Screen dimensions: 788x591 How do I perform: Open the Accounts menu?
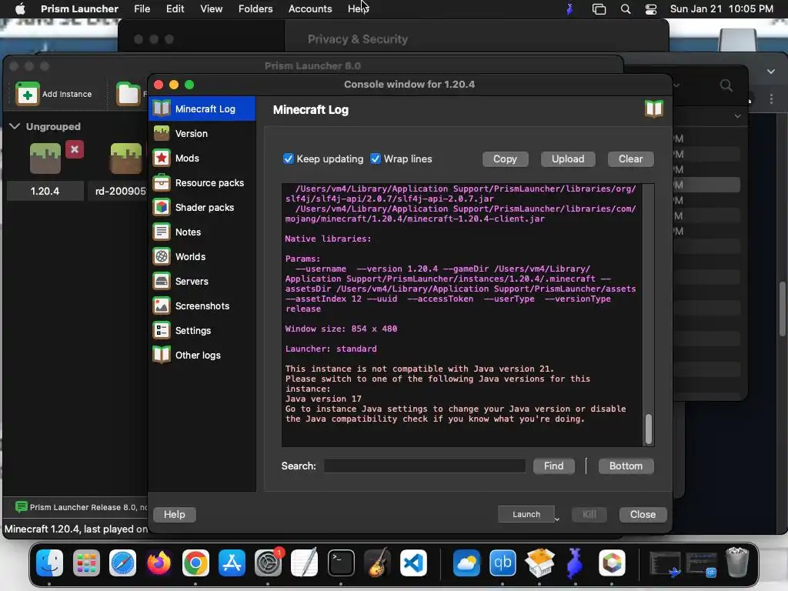click(x=310, y=8)
